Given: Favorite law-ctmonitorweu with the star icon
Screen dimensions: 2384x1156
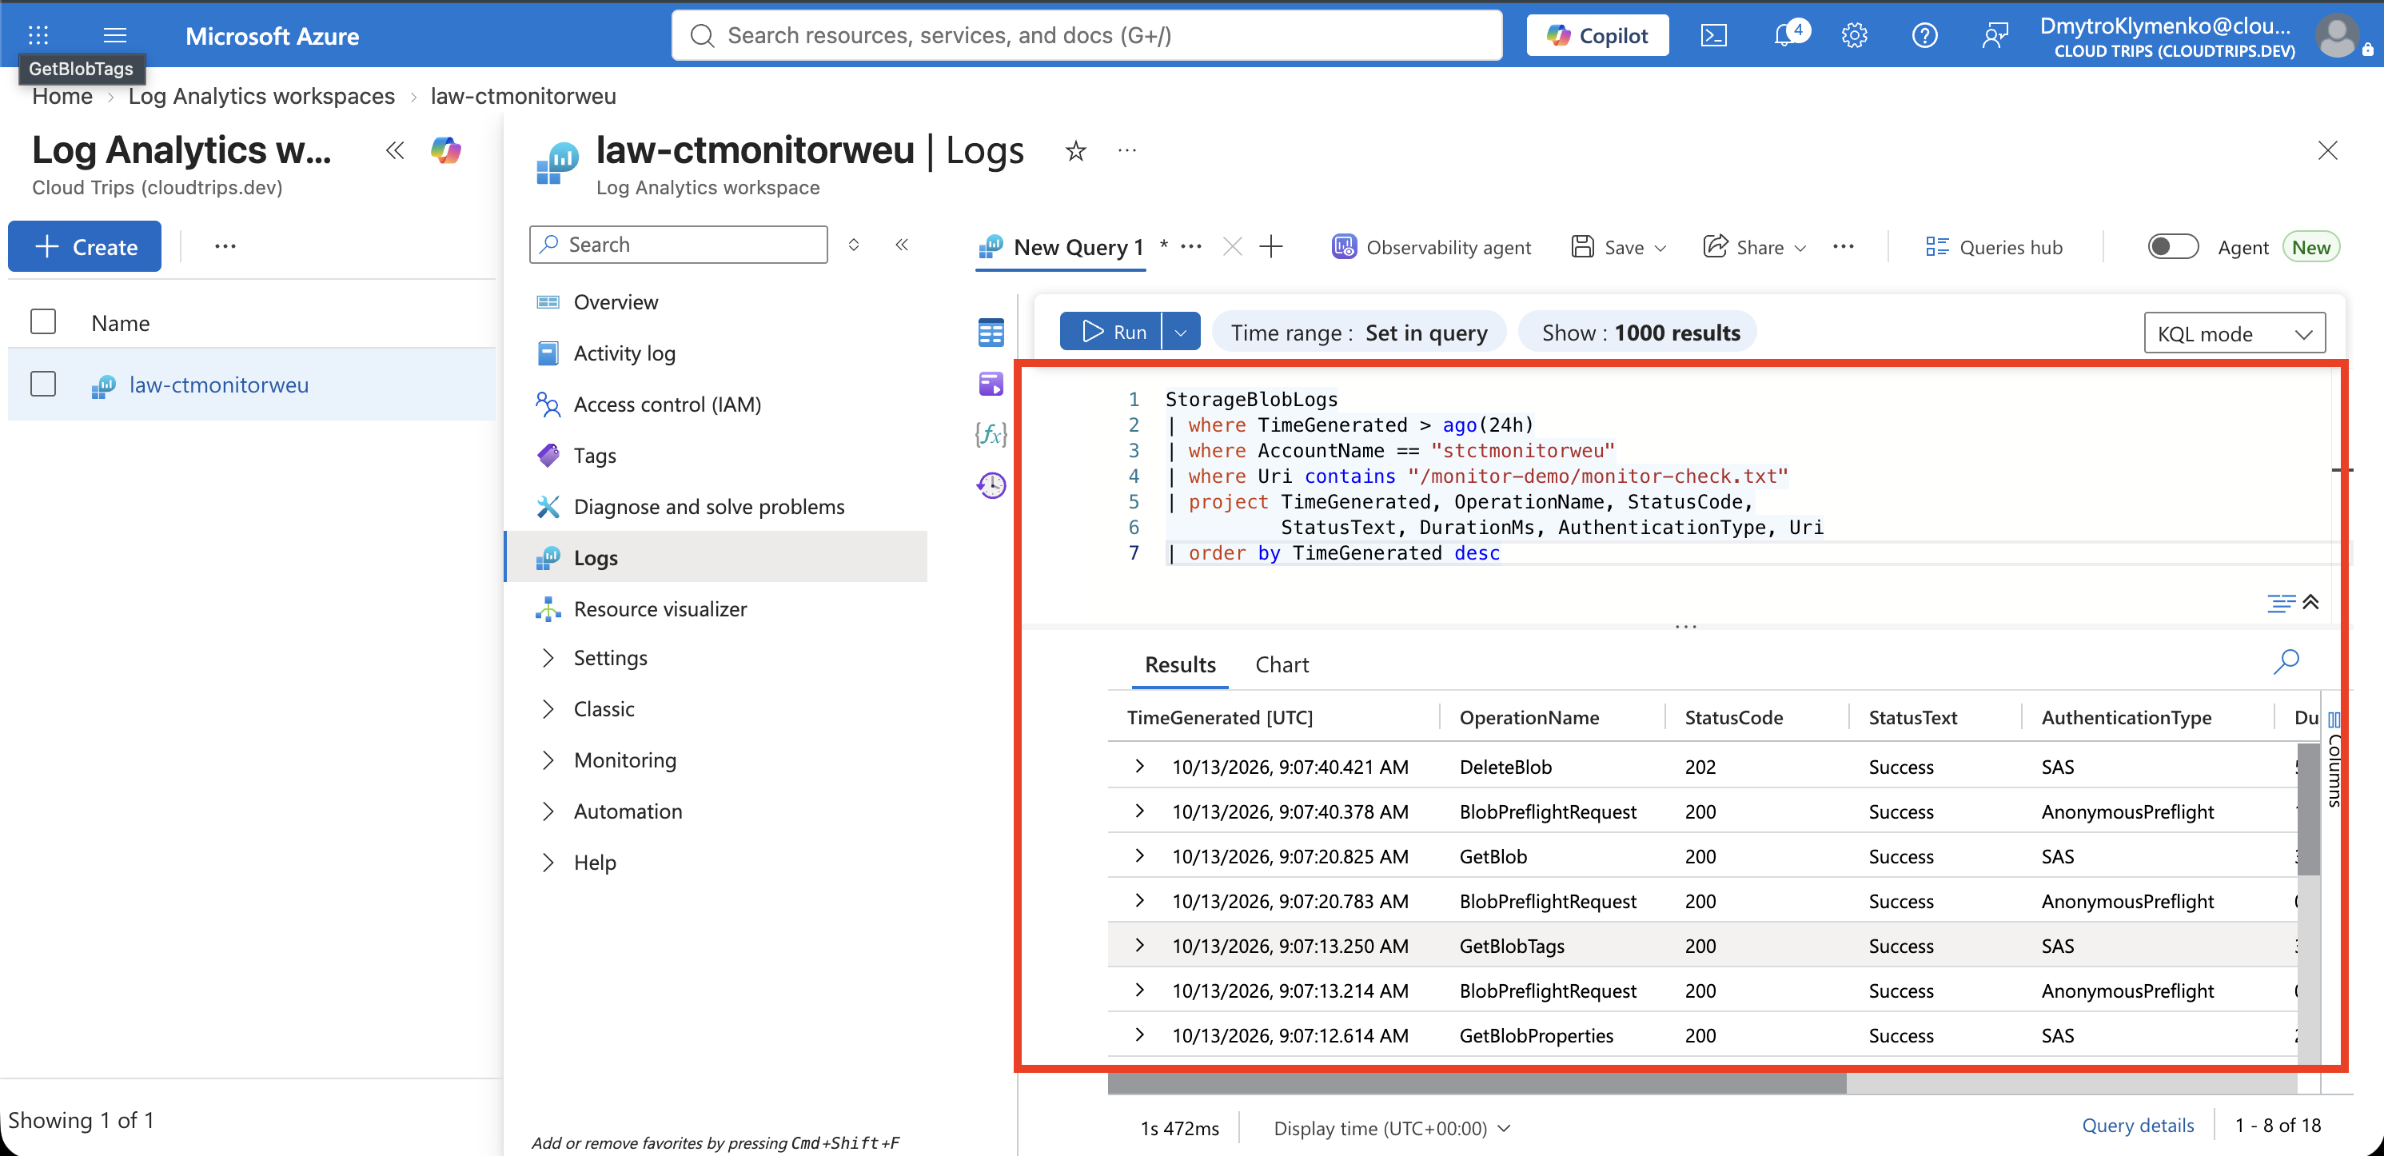Looking at the screenshot, I should coord(1074,150).
